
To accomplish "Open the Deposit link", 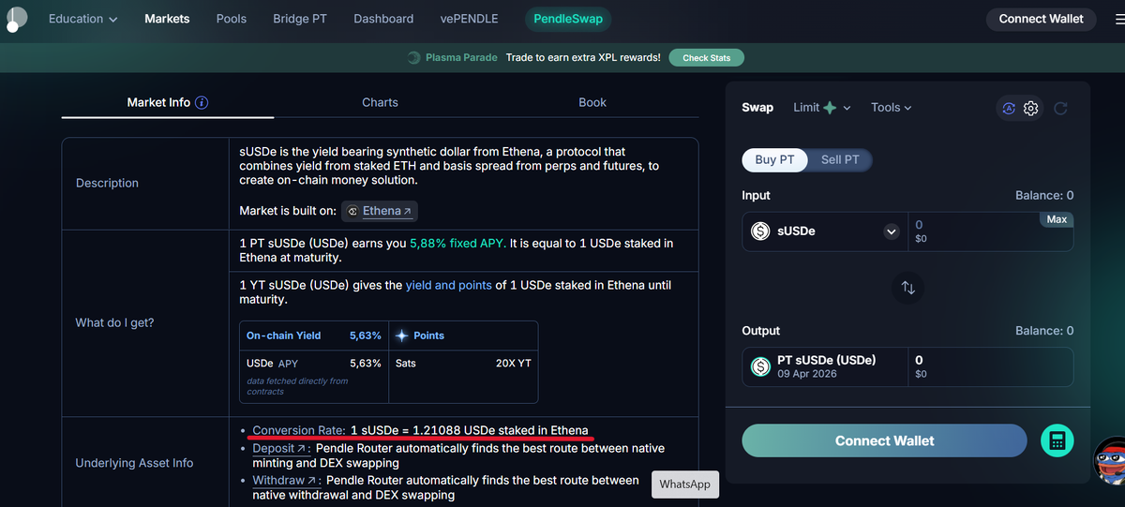I will coord(278,449).
